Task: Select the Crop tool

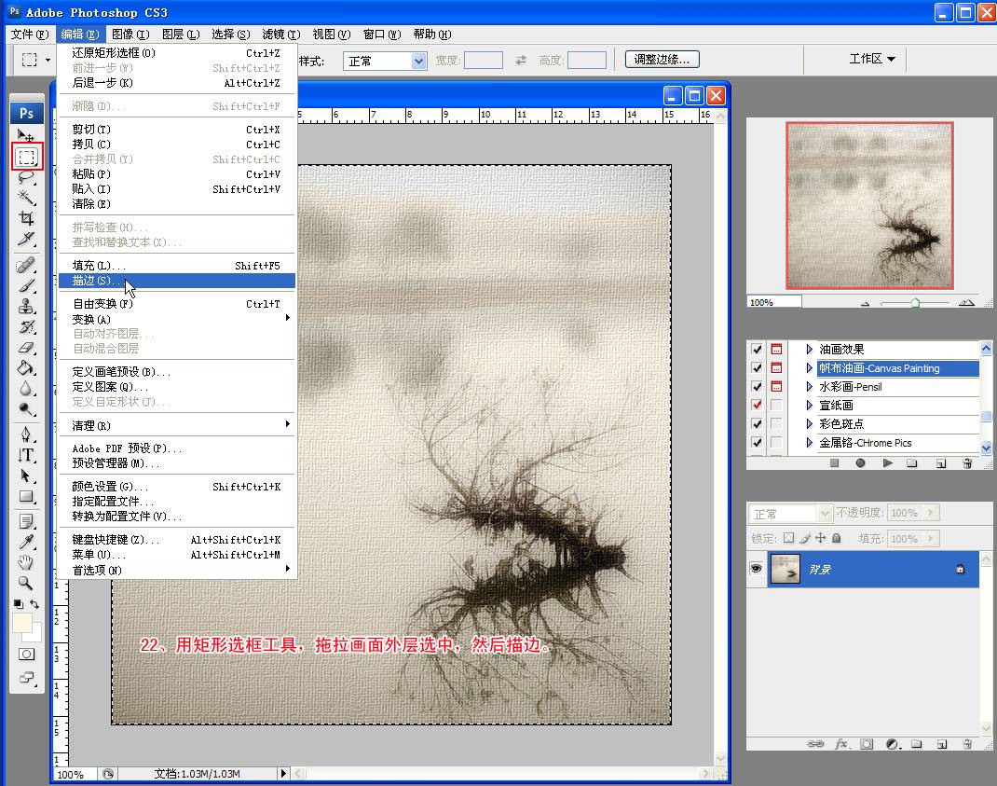Action: point(25,218)
